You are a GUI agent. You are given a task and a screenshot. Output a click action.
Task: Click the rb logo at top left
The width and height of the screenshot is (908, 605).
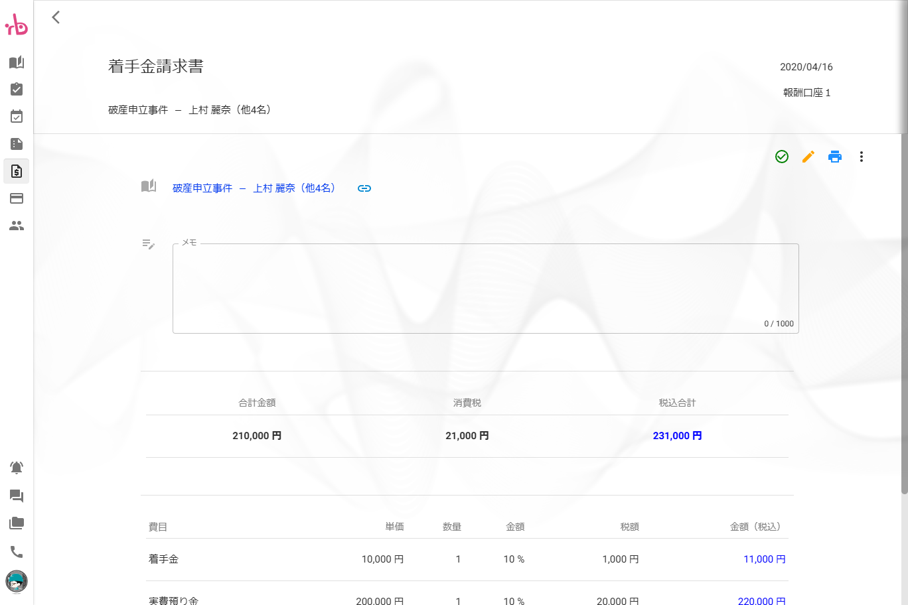17,25
